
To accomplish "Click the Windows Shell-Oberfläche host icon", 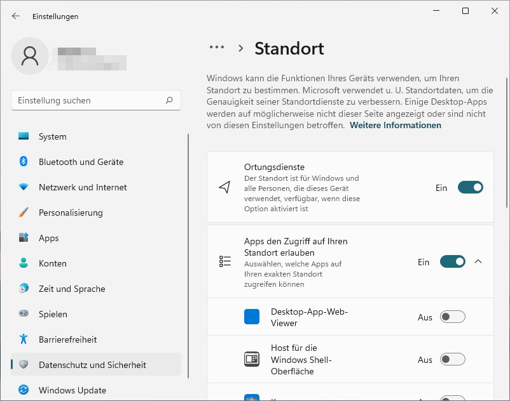I will point(252,359).
